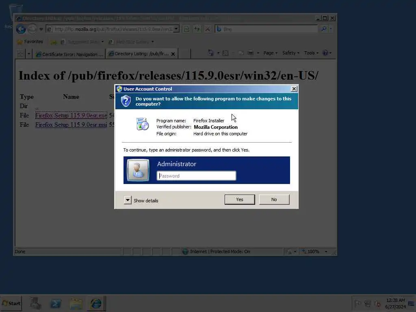
Task: Switch to 'Certificate Error: Navigation' tab
Action: 69,54
